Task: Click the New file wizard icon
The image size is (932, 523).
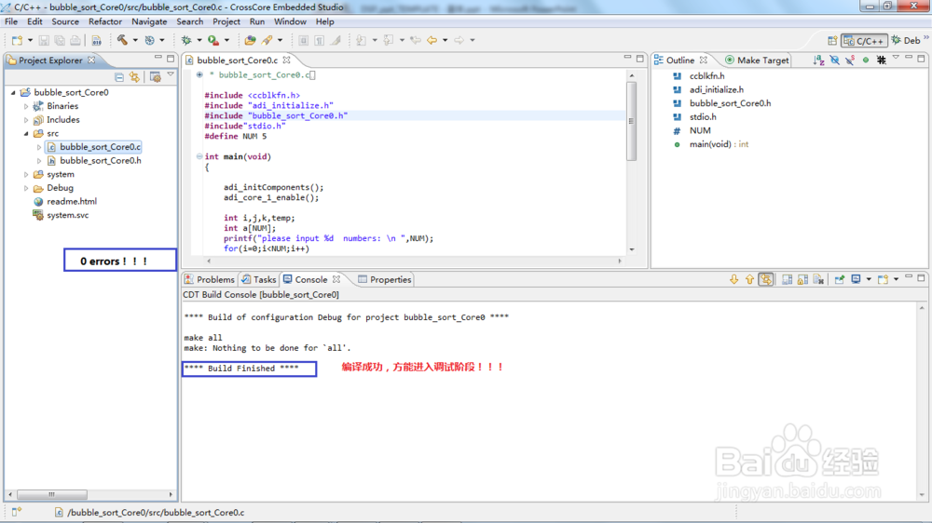Action: pyautogui.click(x=17, y=40)
